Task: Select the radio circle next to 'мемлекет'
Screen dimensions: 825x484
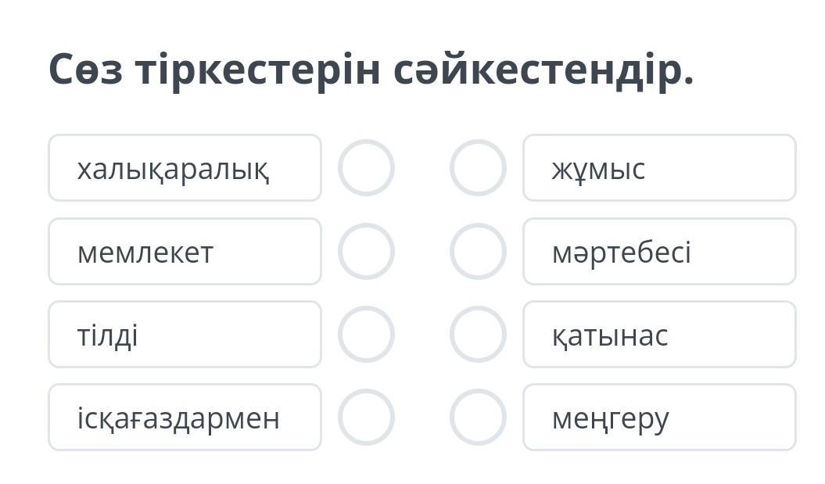Action: (x=366, y=251)
